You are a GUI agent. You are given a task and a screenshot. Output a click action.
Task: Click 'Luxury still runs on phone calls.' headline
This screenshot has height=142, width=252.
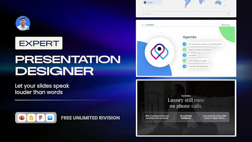click(x=186, y=103)
